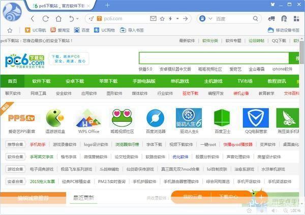Open the 安卓下载 navigation tab
The width and height of the screenshot is (305, 215).
click(x=75, y=81)
